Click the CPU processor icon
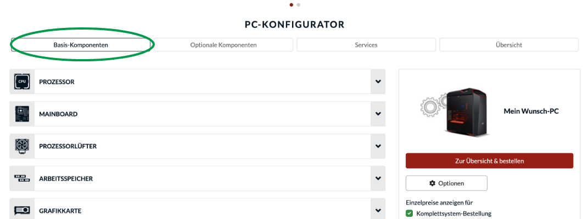This screenshot has width=583, height=219. [x=22, y=82]
